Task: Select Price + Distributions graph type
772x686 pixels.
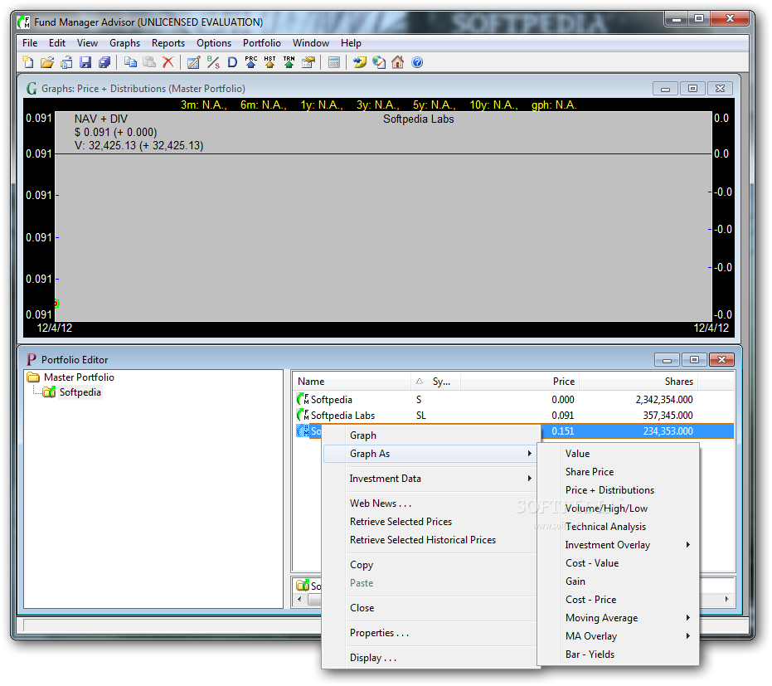Action: point(618,490)
